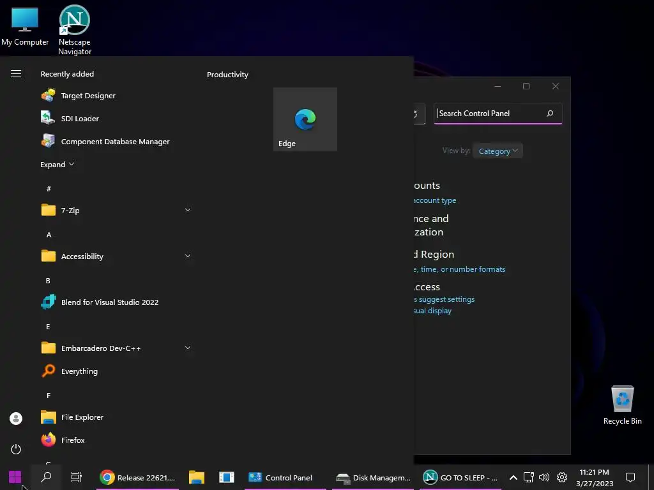The width and height of the screenshot is (654, 490).
Task: Select the letter 'B' section header
Action: pyautogui.click(x=48, y=281)
